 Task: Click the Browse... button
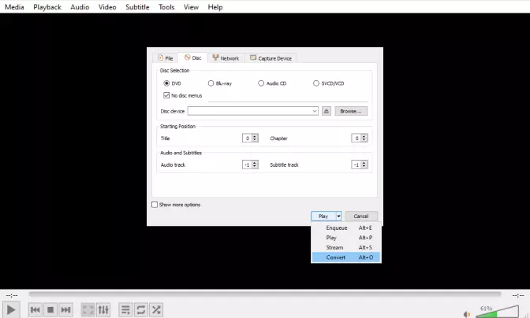click(x=351, y=111)
